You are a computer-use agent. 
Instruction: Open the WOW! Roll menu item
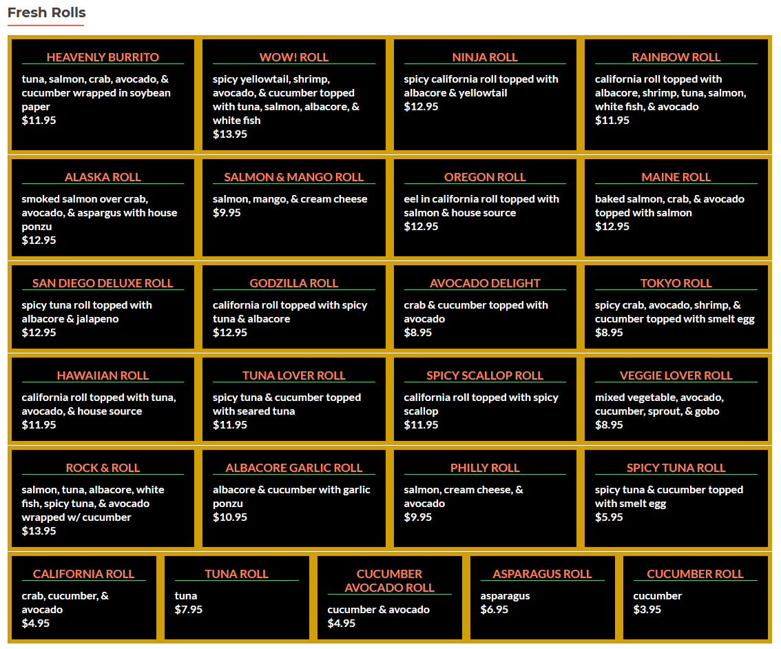tap(293, 57)
